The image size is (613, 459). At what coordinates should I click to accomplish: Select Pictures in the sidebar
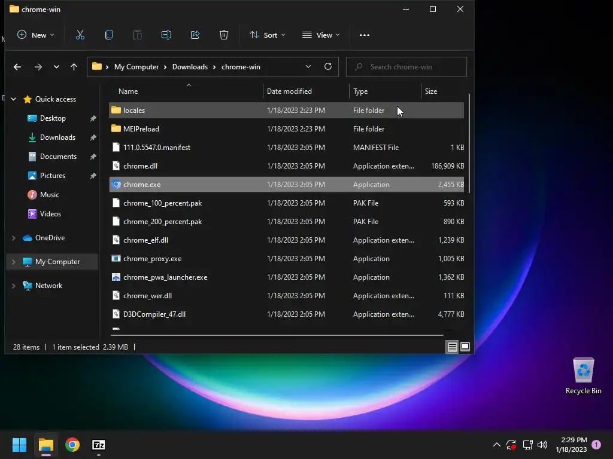(x=53, y=176)
